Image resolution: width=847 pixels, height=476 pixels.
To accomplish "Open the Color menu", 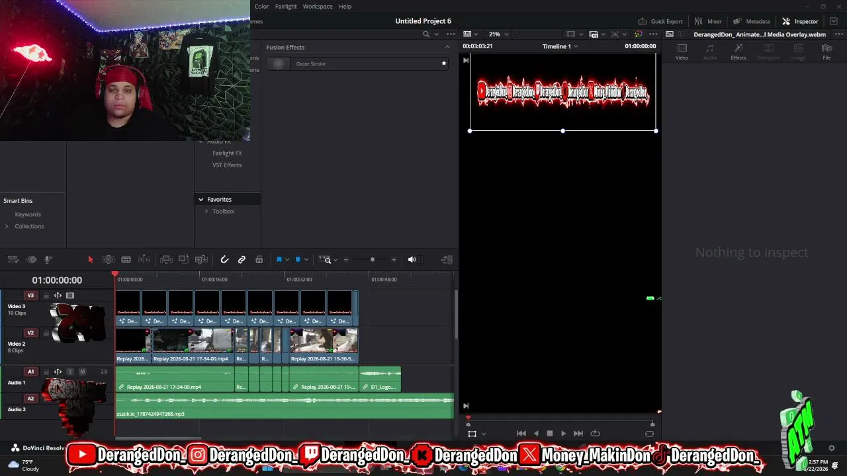I will point(262,7).
